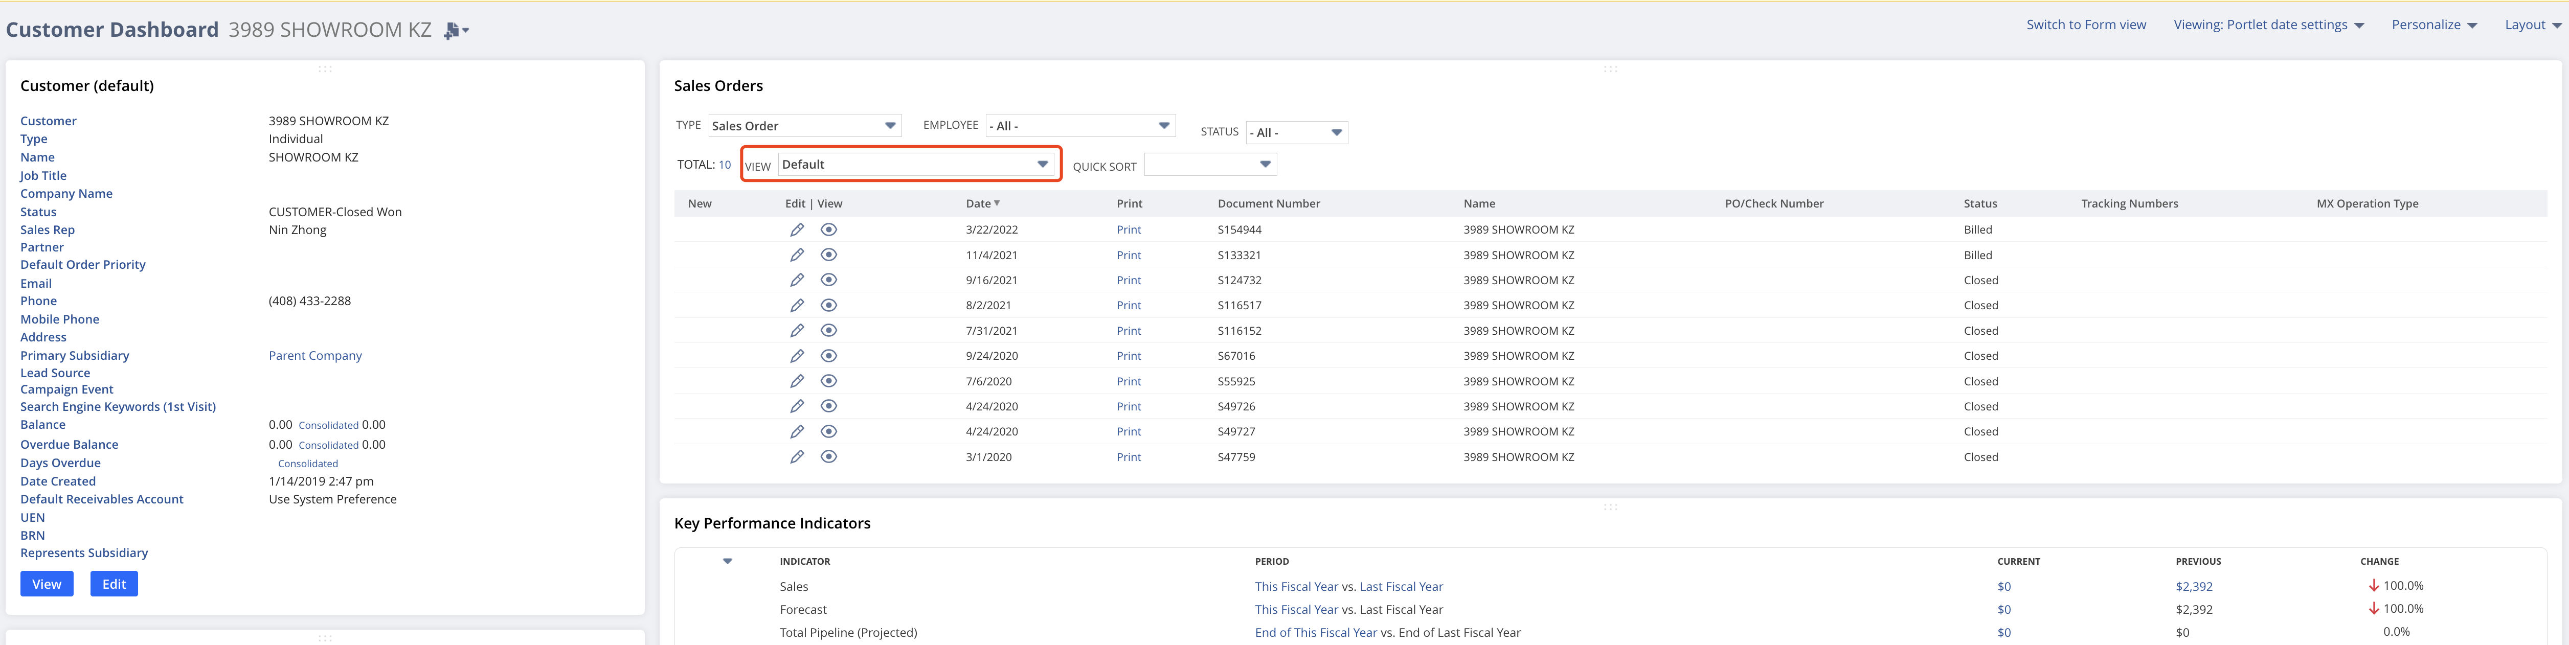Switch to Form view

2085,25
